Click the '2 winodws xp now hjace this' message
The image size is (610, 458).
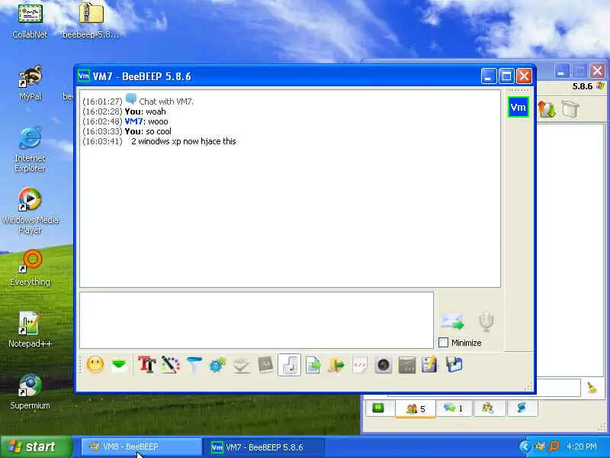coord(184,141)
